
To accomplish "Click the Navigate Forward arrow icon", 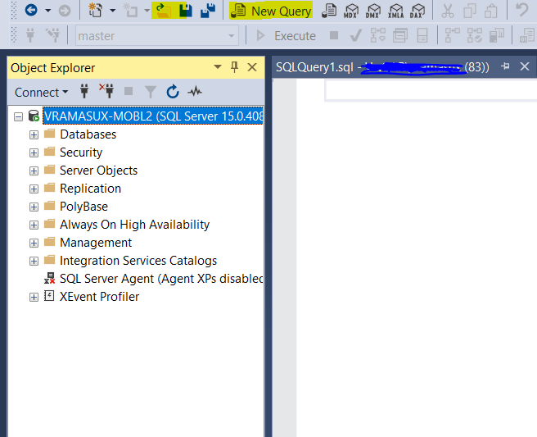I will [x=65, y=11].
